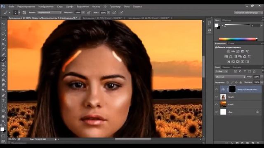Select the Eyedropper tool
This screenshot has width=264, height=148.
(x=3, y=49)
